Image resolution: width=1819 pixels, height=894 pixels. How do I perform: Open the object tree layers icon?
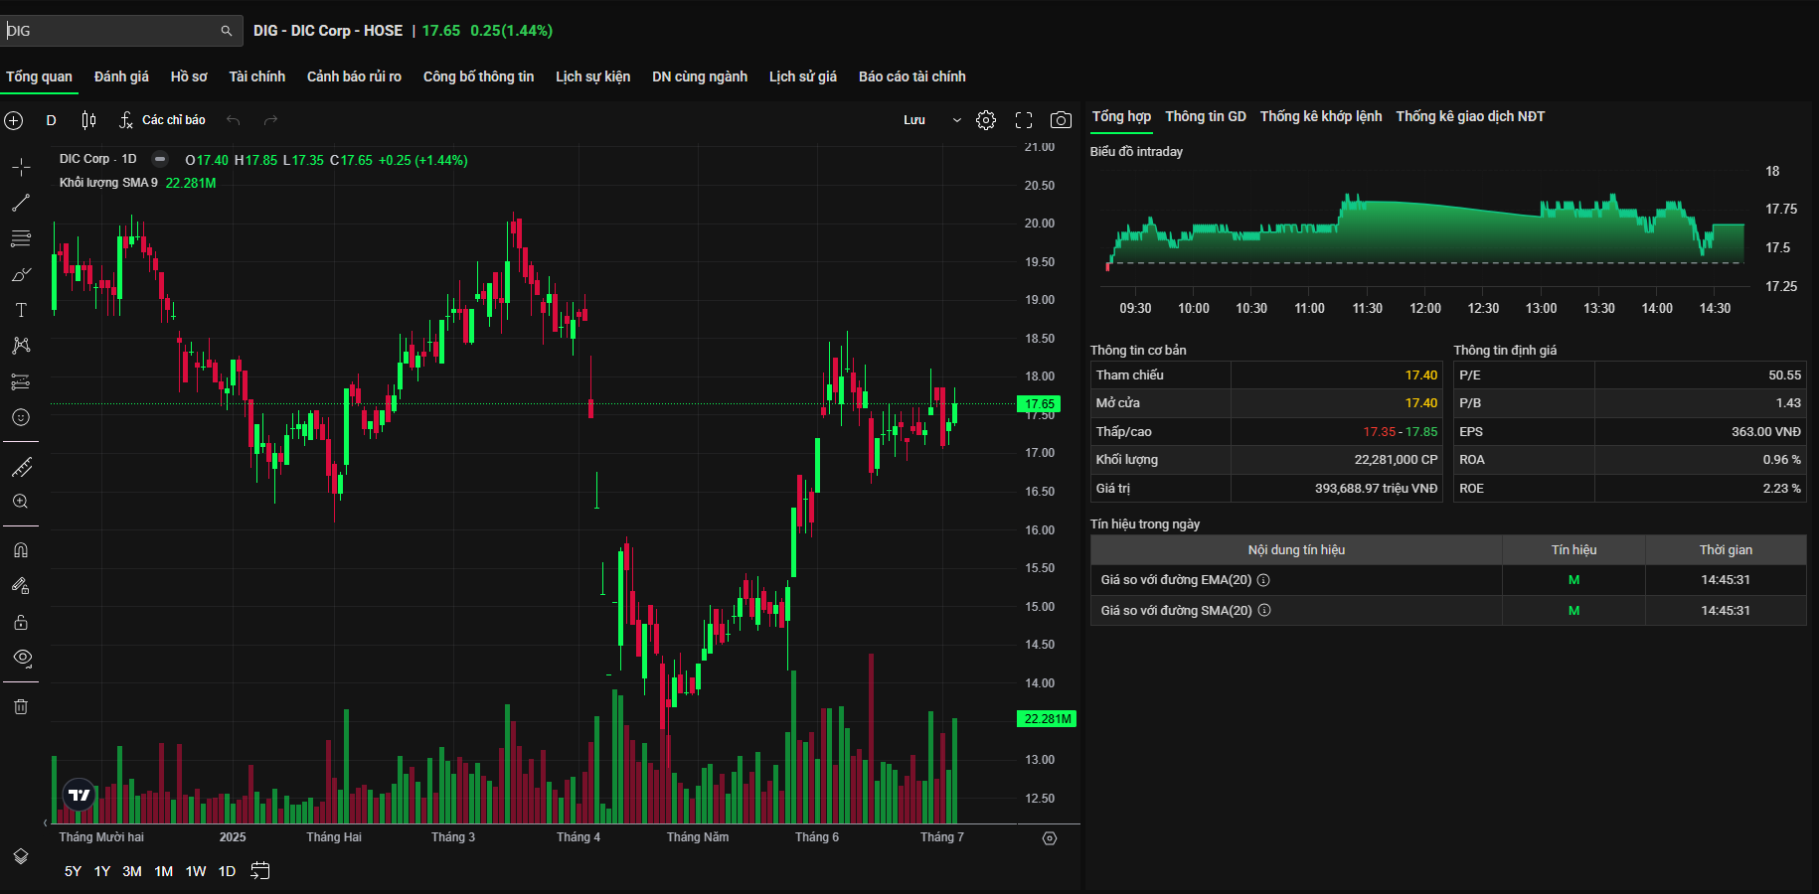pyautogui.click(x=21, y=856)
